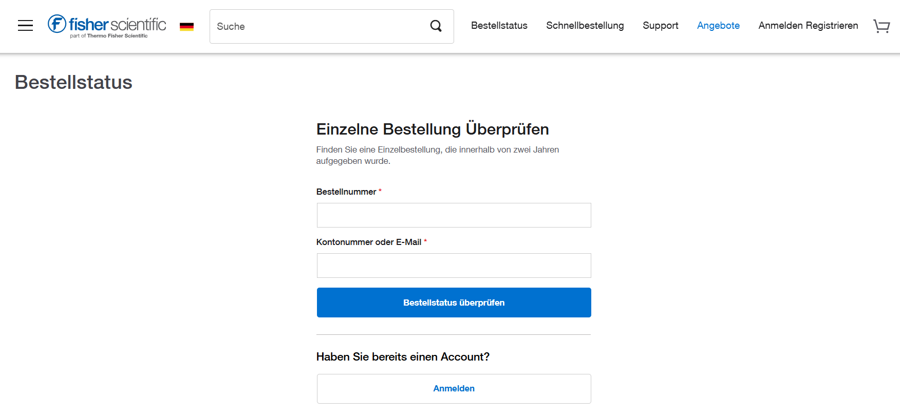
Task: Focus the Bestellnummer input field
Action: pyautogui.click(x=454, y=215)
